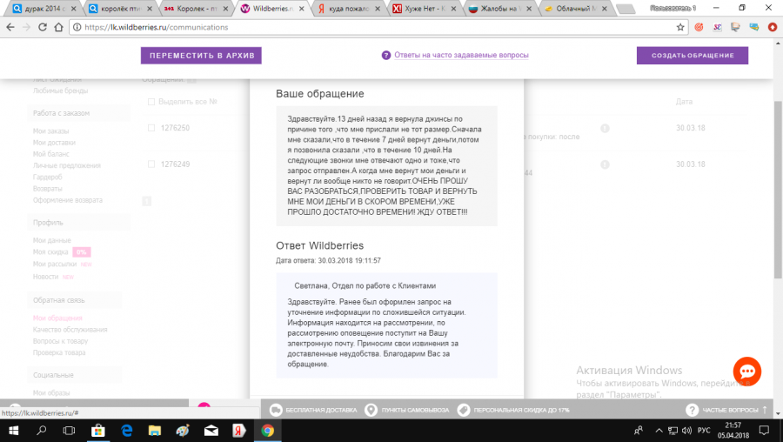Open 'Любимые бренды' sidebar link

coord(60,90)
